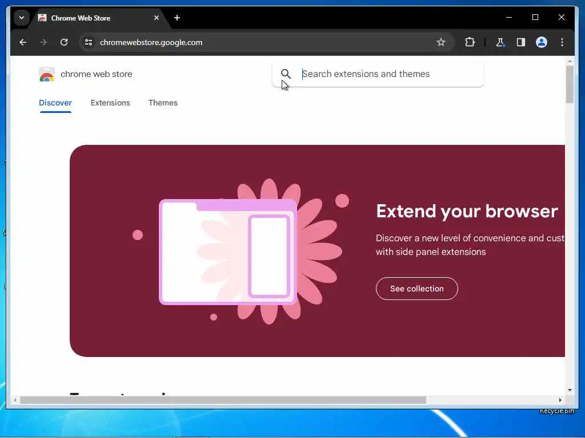This screenshot has width=585, height=438.
Task: Click the chrome web store title text
Action: pyautogui.click(x=96, y=74)
